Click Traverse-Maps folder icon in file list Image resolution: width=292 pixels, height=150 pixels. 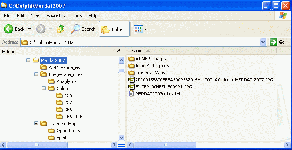tap(132, 73)
